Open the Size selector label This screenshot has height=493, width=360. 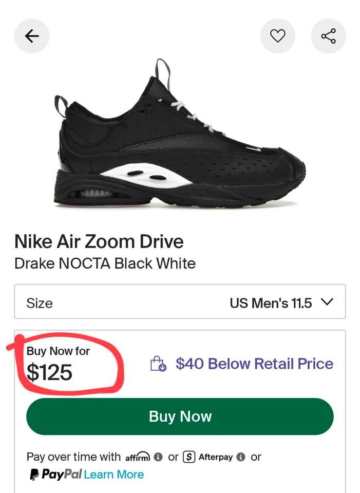tap(40, 303)
